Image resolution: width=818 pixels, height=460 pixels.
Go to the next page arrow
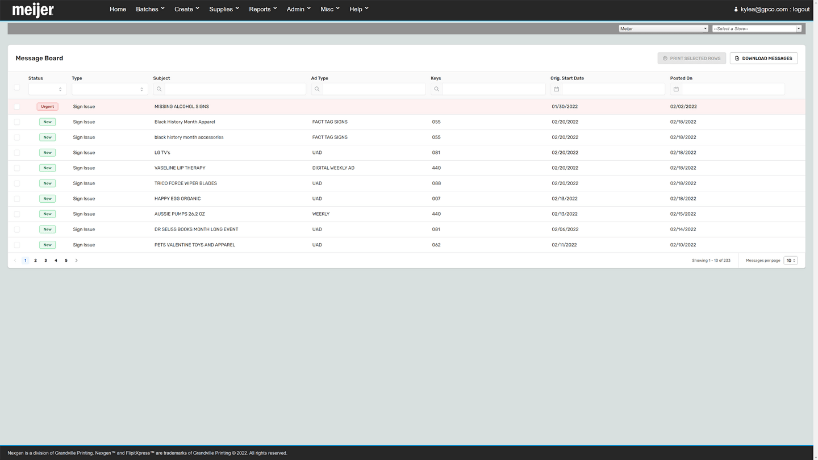tap(77, 261)
